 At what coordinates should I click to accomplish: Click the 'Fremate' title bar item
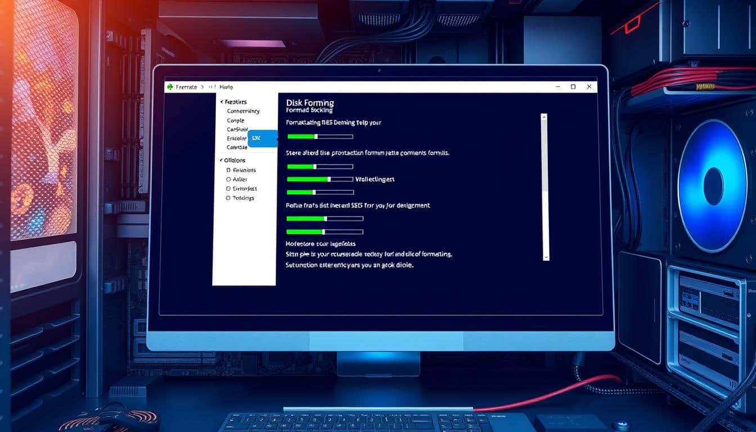187,87
